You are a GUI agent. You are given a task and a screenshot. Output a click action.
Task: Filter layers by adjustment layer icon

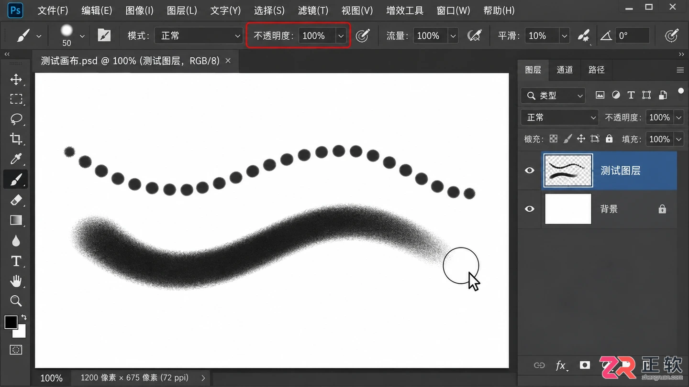tap(616, 95)
